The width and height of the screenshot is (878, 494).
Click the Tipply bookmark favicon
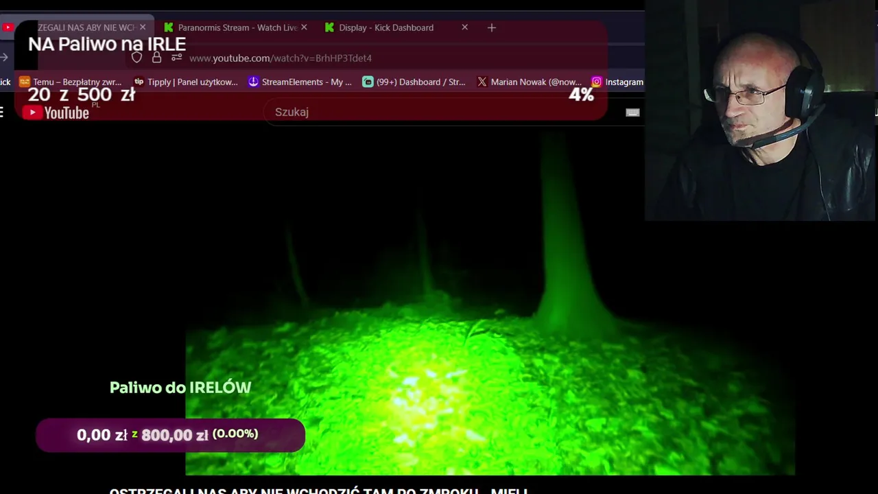[x=139, y=82]
